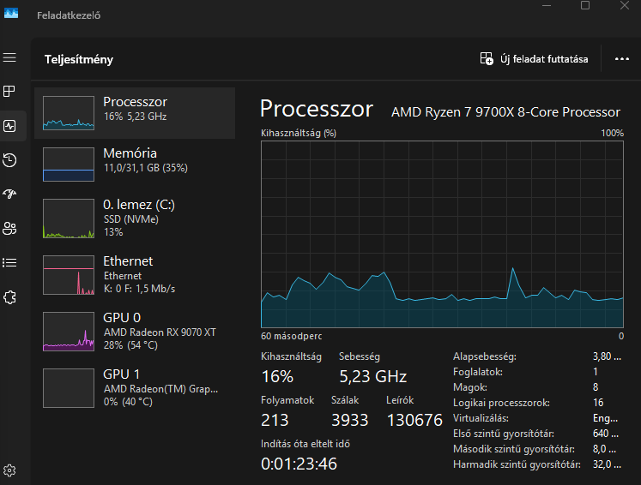Screen dimensions: 641x485
Task: Select the Ethernet performance item
Action: pyautogui.click(x=135, y=275)
